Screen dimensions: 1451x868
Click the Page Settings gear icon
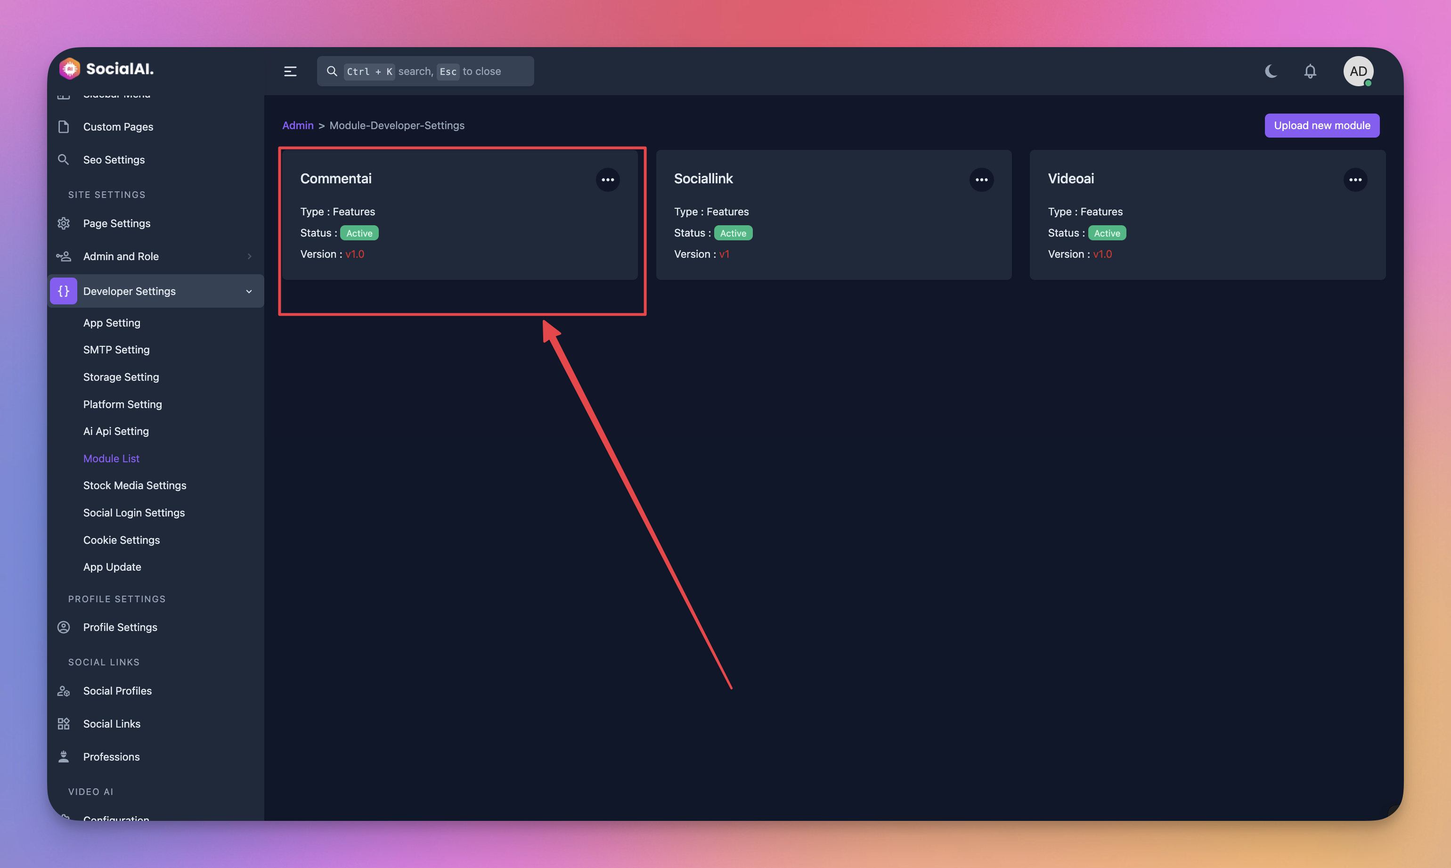[64, 223]
